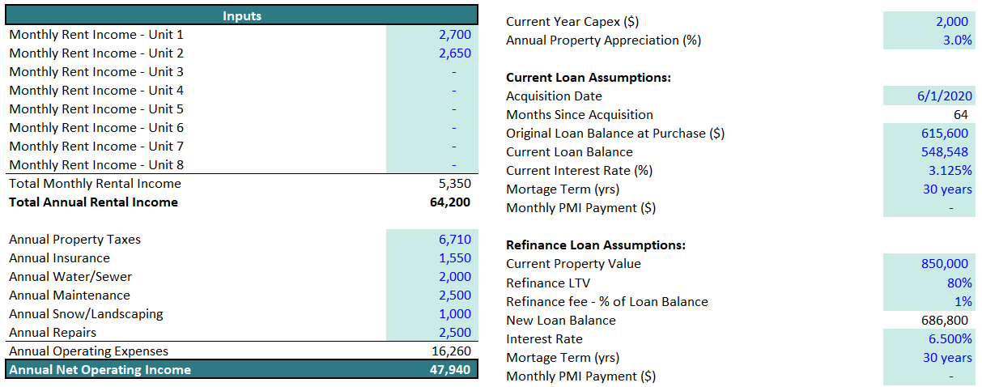
Task: Select the Current Property Value 850,000 cell
Action: click(929, 264)
